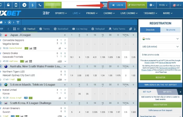
Task: Open statistics chart icon for Cerezo Osaka match
Action: (26, 61)
